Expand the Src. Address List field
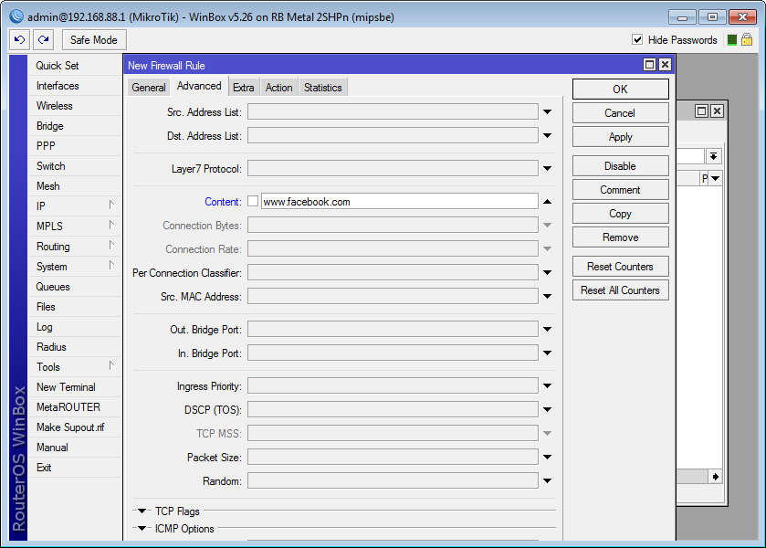Viewport: 766px width, 548px height. (x=547, y=112)
